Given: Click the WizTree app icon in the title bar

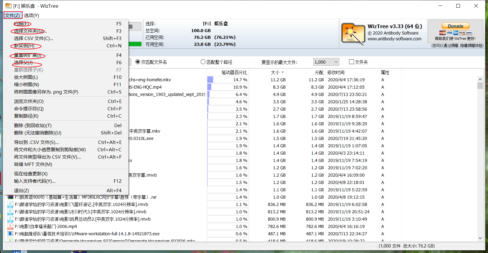Looking at the screenshot, I should [x=8, y=6].
